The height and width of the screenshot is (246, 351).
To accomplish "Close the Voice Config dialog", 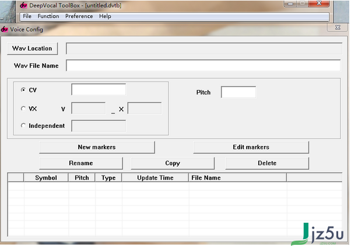I will (338, 27).
